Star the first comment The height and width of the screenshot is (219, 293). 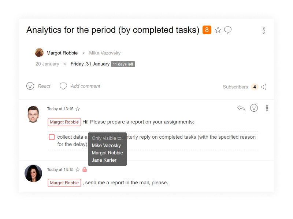[78, 109]
